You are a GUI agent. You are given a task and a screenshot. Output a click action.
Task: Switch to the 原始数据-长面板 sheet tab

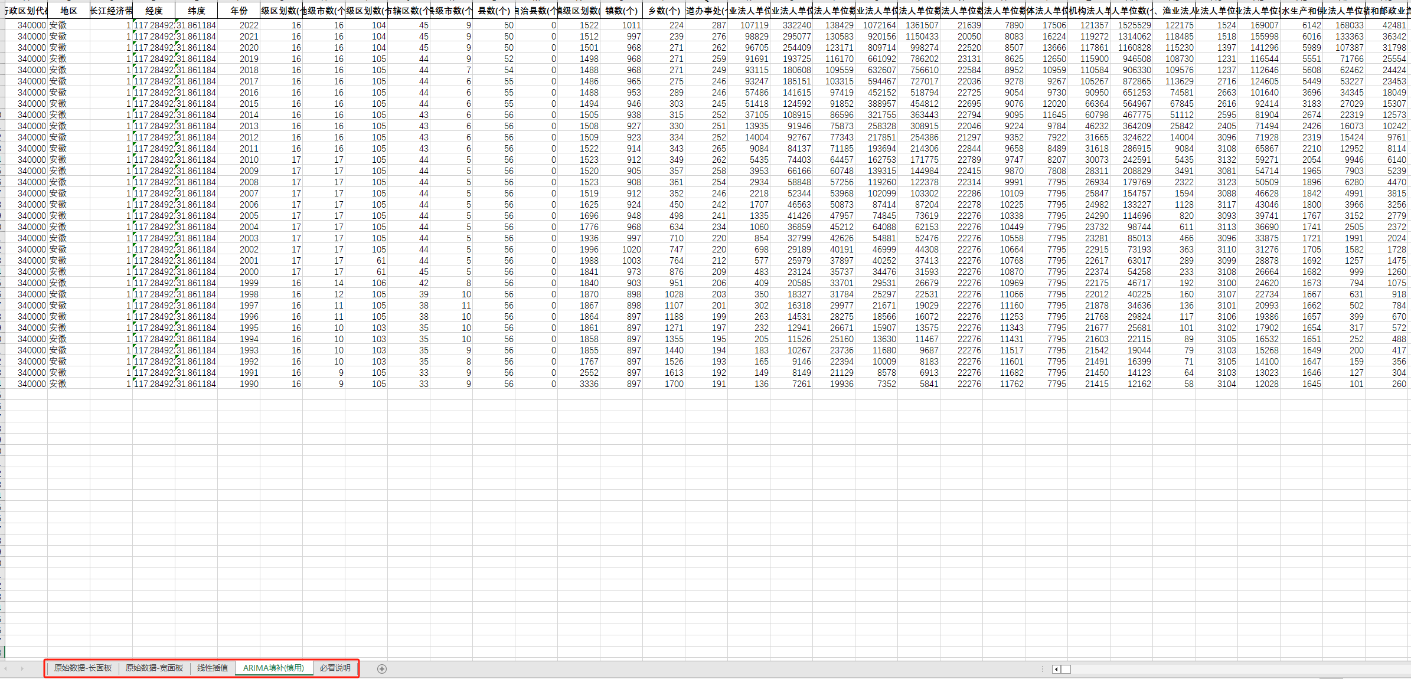pos(83,668)
